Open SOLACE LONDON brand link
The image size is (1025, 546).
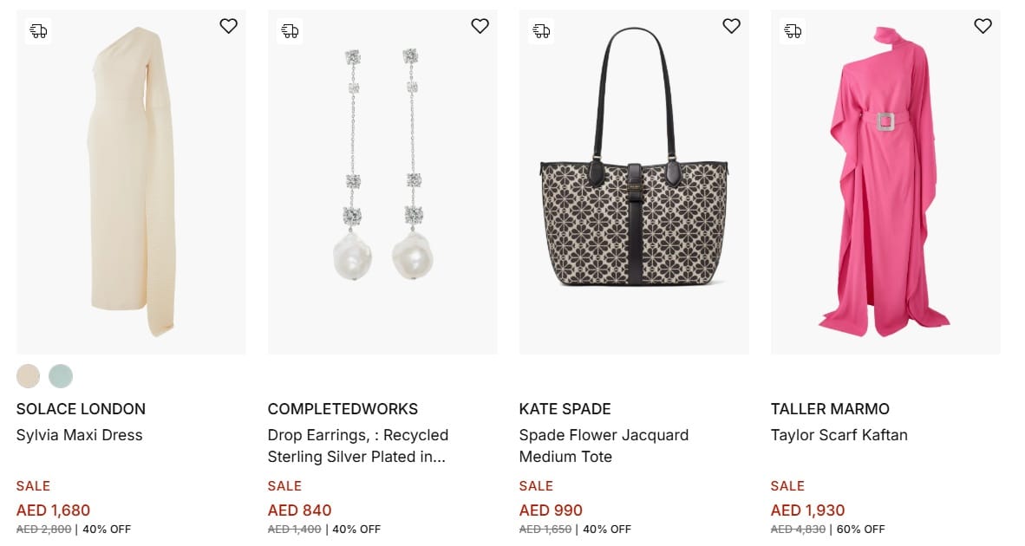81,409
